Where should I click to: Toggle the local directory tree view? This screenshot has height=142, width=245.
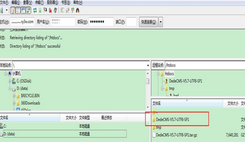18,10
